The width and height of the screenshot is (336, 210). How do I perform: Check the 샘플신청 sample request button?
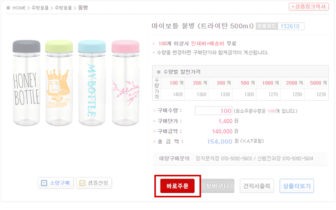[94, 183]
